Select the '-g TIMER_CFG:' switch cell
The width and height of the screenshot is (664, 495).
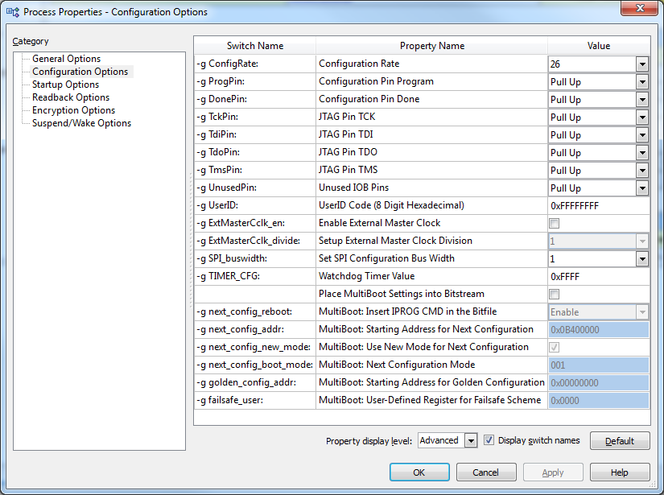[x=255, y=276]
